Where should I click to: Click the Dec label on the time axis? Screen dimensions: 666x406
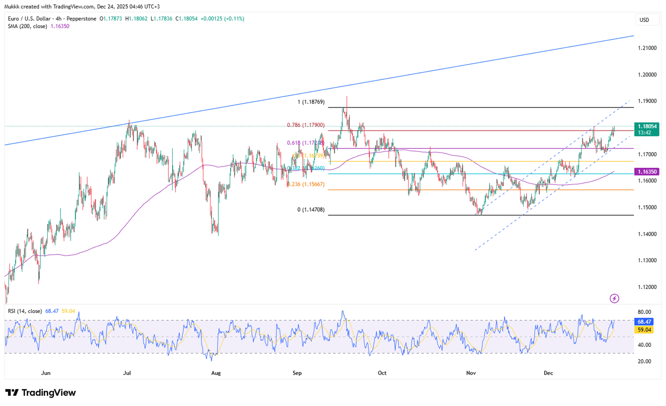548,373
